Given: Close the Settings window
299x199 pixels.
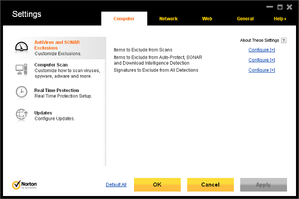Looking at the screenshot, I should click(289, 7).
